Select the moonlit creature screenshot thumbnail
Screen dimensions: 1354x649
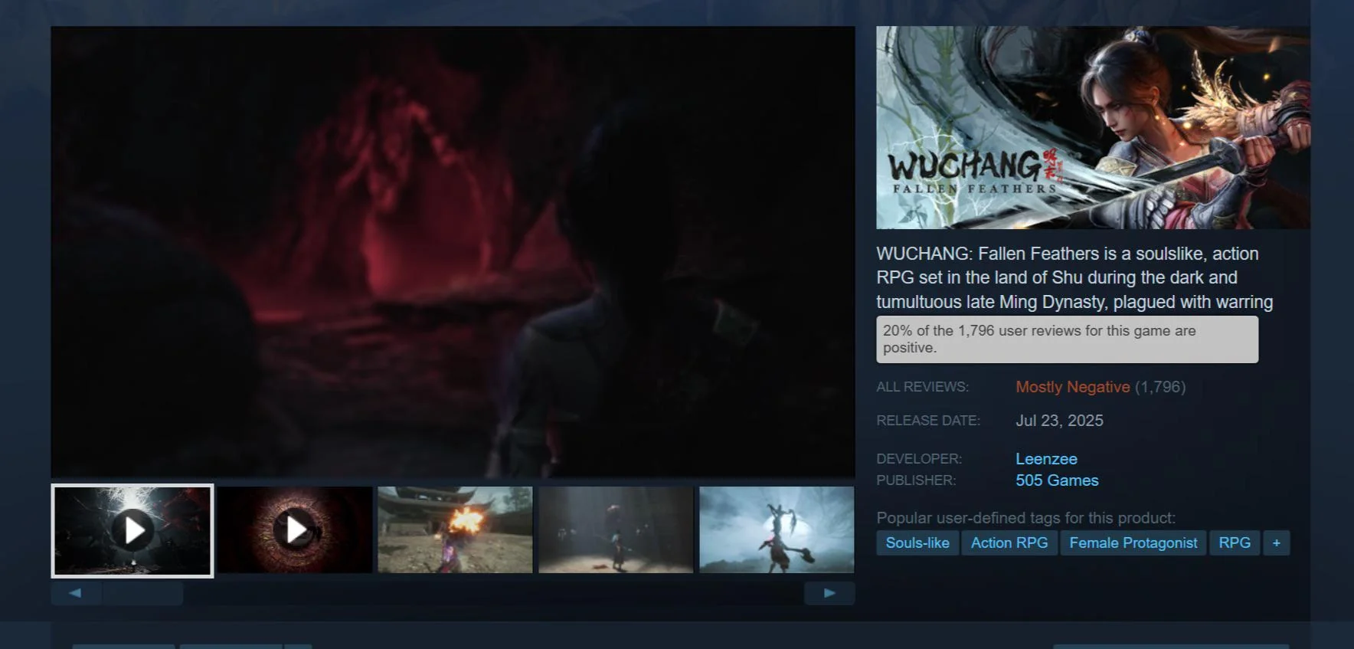(777, 530)
